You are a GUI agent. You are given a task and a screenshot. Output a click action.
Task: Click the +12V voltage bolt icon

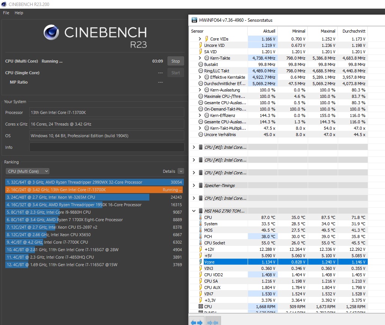pos(201,249)
